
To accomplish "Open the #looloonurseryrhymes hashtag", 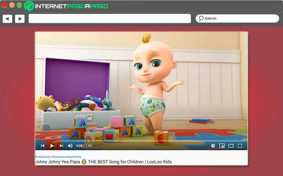I will click(x=66, y=157).
